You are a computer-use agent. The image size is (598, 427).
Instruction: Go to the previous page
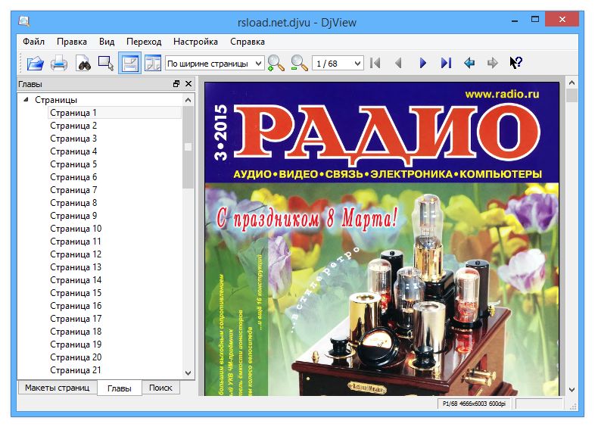tap(398, 63)
